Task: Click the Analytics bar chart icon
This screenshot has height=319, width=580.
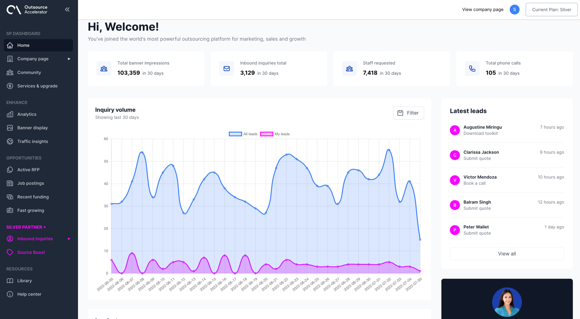Action: point(10,114)
